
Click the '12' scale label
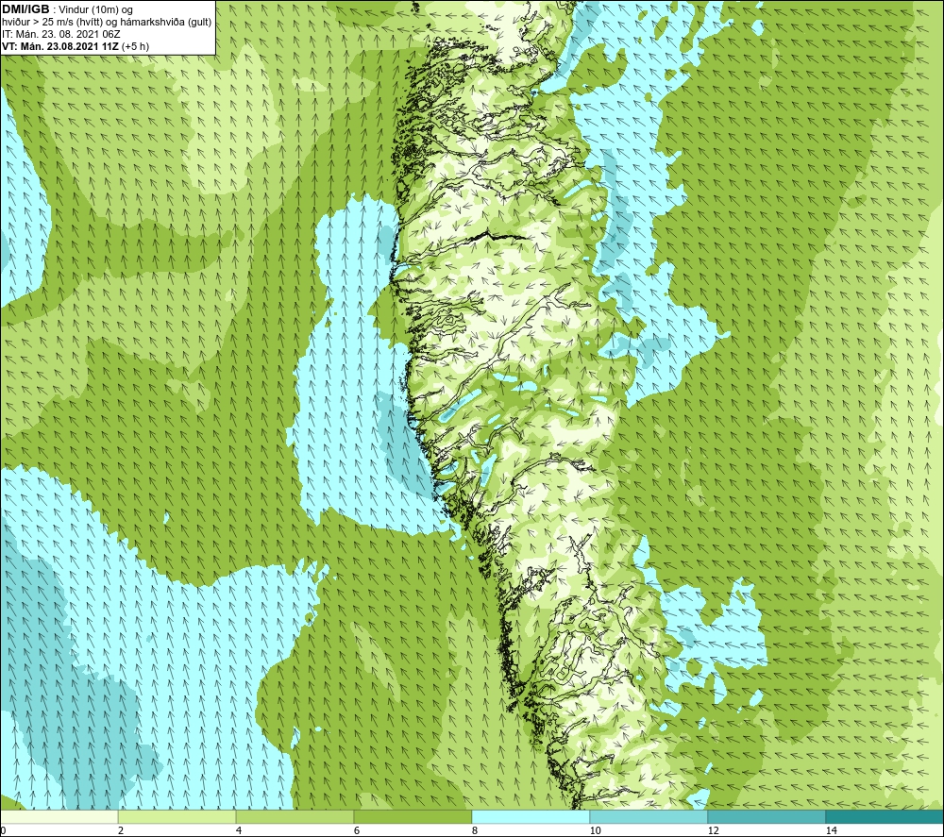[x=713, y=831]
